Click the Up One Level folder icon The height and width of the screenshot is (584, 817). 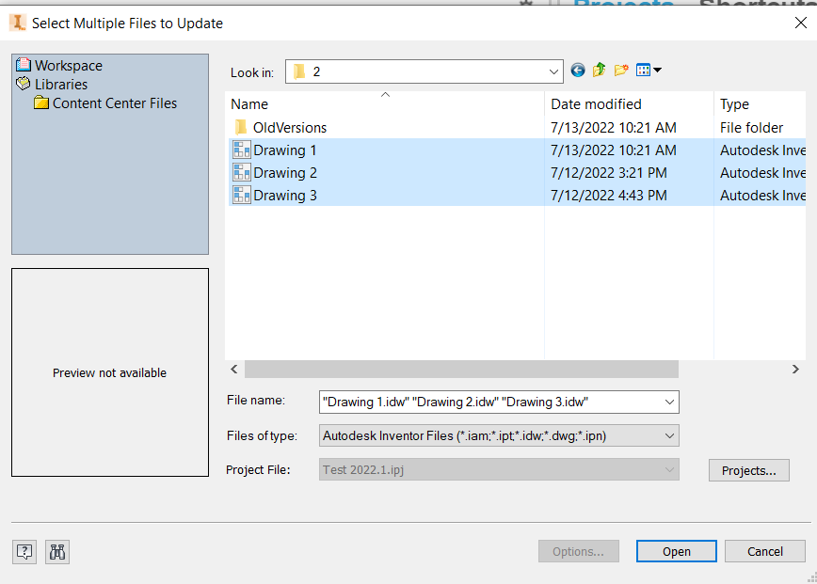[599, 70]
